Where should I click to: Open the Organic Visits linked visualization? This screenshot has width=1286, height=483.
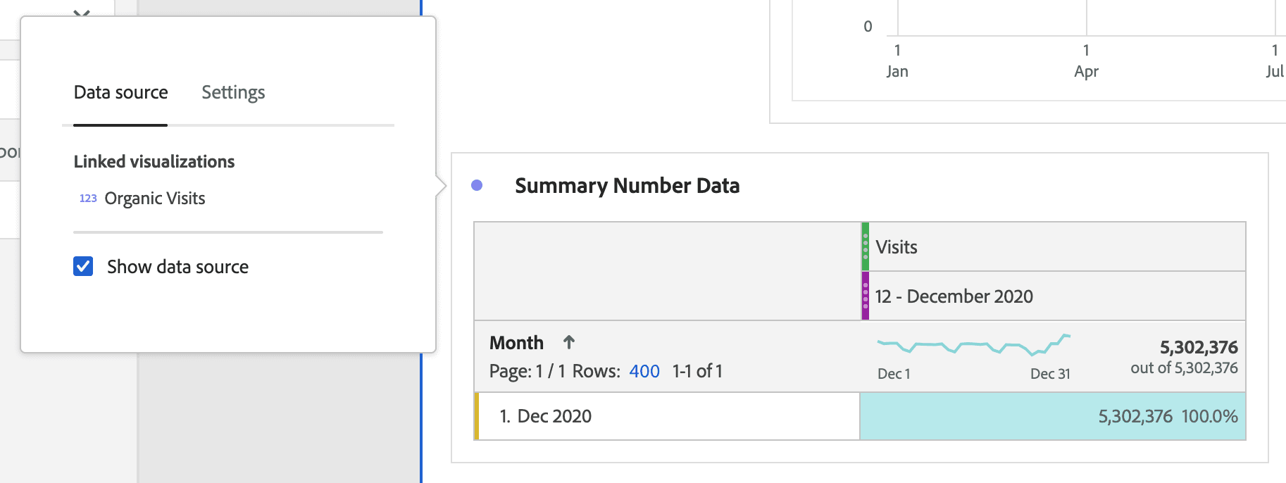[x=154, y=199]
